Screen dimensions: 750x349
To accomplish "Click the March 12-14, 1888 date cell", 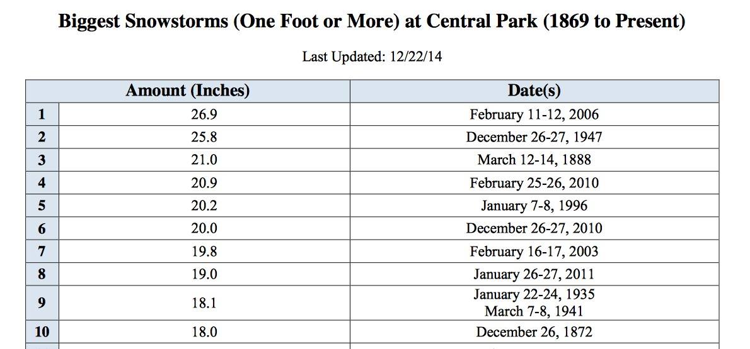I will (x=534, y=160).
